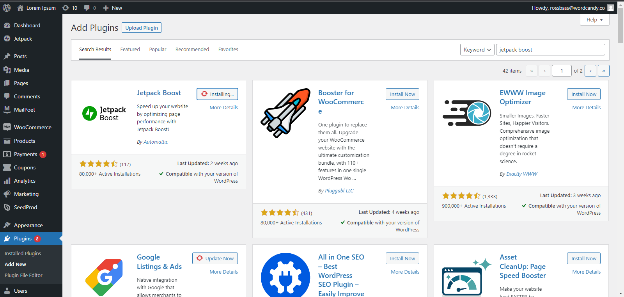
Task: Click the Booster for WooCommerce rocket image
Action: coord(285,113)
